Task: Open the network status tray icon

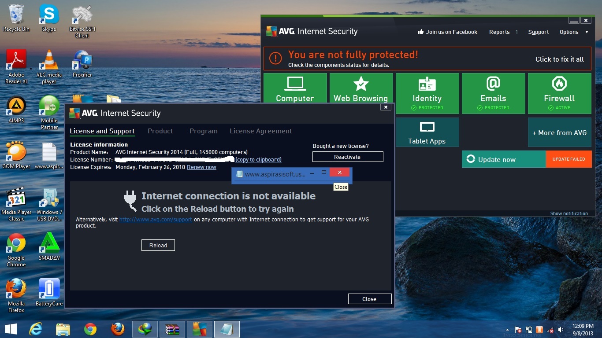Action: point(551,329)
